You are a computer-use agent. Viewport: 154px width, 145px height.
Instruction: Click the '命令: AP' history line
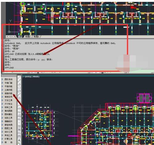click(x=10, y=51)
